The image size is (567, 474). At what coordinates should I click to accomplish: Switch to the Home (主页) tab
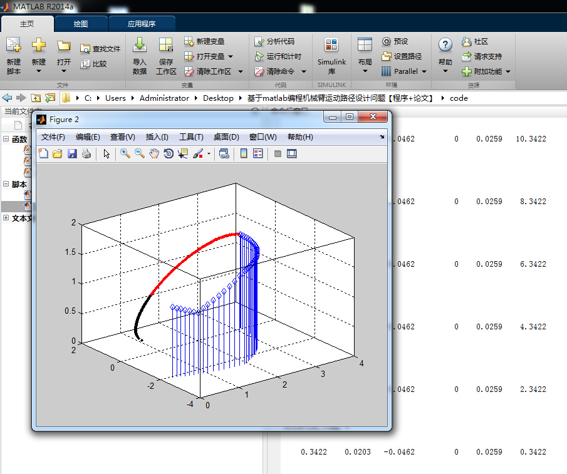tap(27, 24)
